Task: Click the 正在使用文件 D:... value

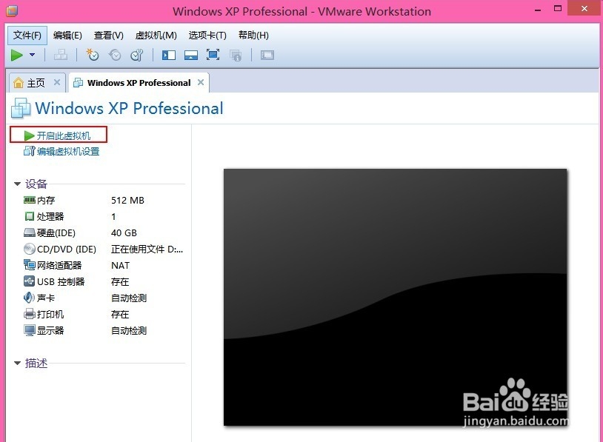Action: click(147, 249)
